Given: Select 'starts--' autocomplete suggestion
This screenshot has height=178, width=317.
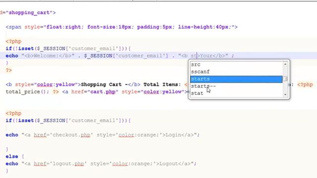Looking at the screenshot, I should point(236,87).
